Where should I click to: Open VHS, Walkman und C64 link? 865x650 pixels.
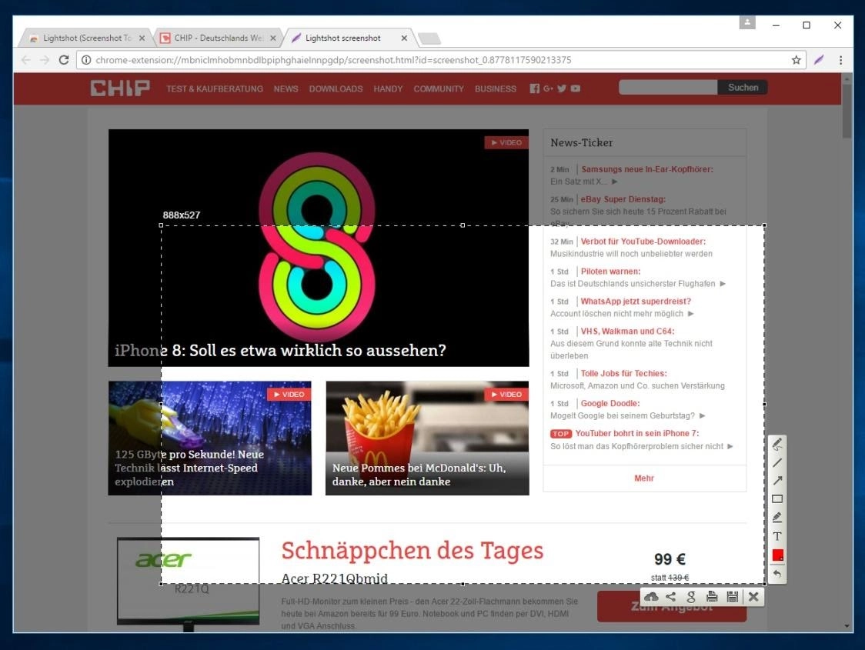627,331
